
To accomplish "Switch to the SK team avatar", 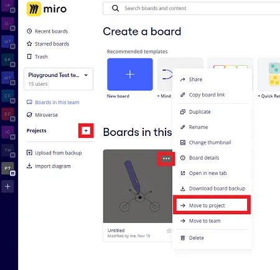I will 8,60.
